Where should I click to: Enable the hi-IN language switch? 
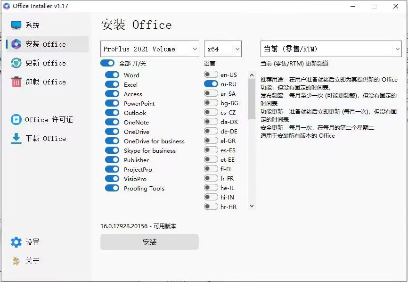211,197
